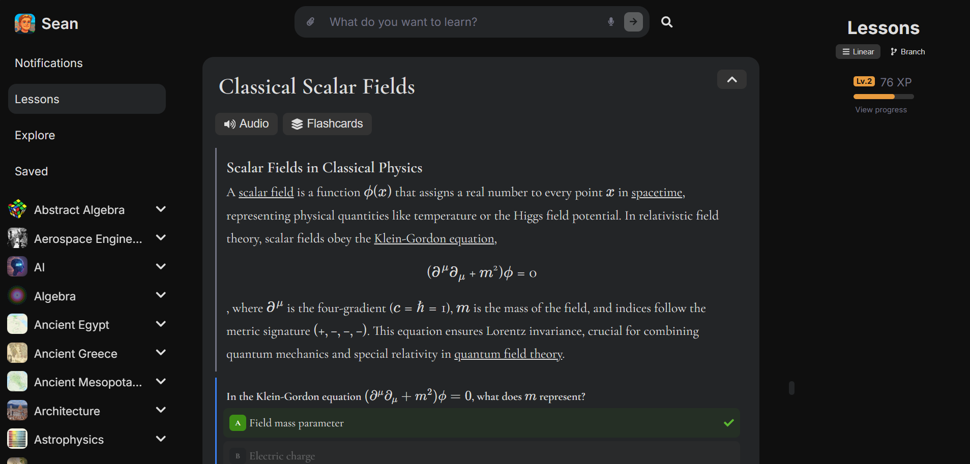Collapse the Classical Scalar Fields lesson
The image size is (970, 464).
732,79
